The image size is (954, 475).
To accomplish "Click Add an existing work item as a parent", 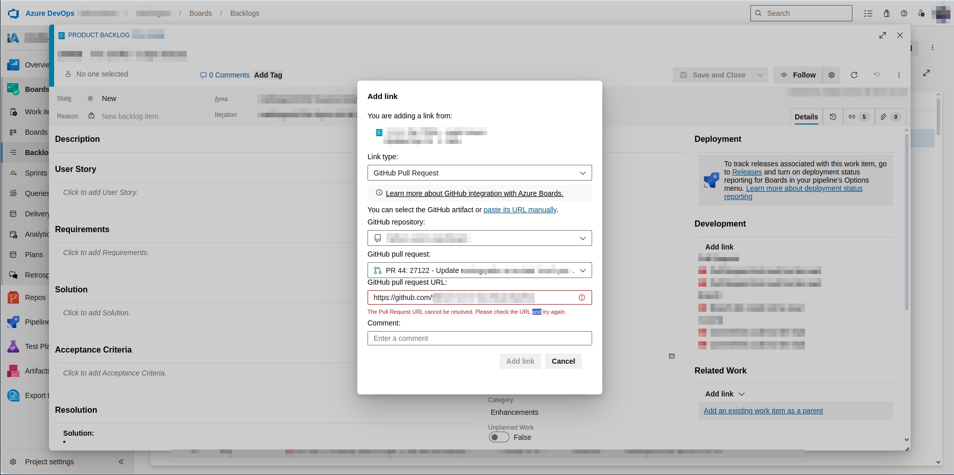I will [763, 411].
